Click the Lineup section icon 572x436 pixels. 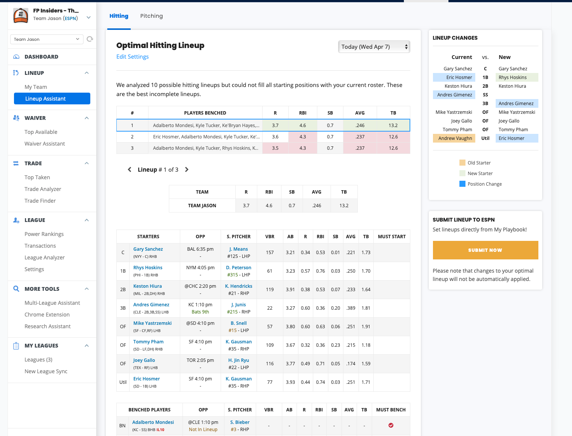tap(16, 73)
